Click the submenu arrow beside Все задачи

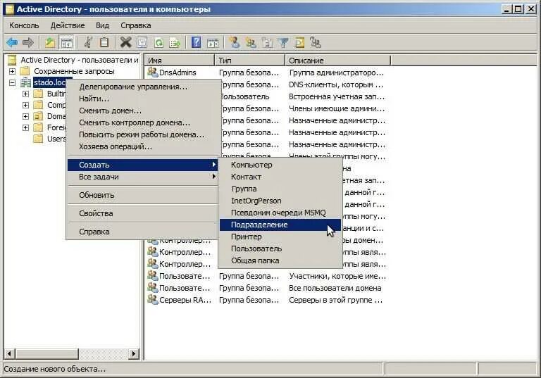click(214, 177)
